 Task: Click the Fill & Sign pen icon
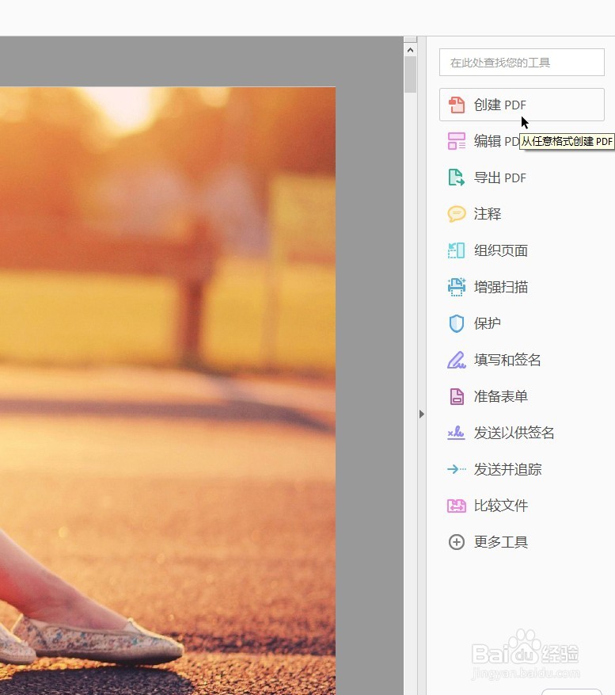[457, 360]
